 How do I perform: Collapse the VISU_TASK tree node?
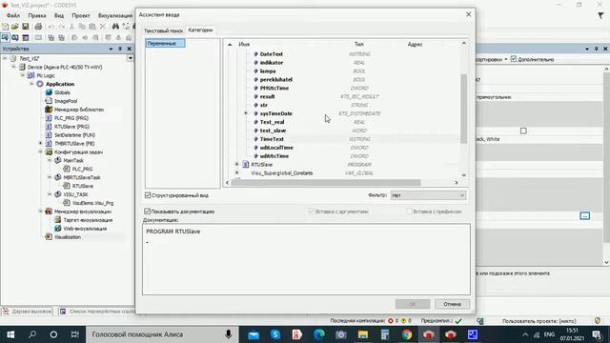tap(50, 194)
